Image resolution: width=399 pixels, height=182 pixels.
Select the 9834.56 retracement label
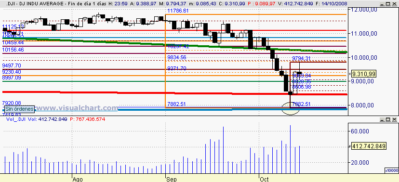177,57
